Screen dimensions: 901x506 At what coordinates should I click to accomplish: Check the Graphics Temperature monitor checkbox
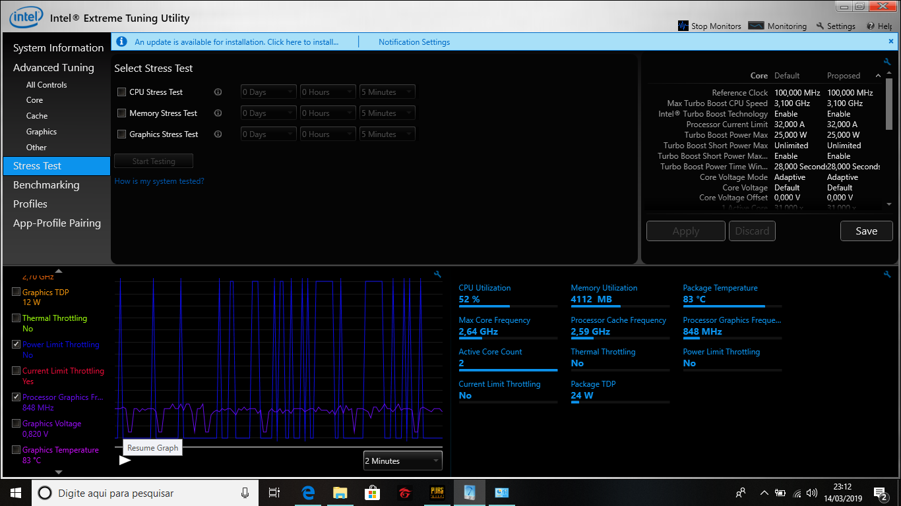tap(16, 450)
